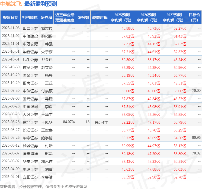Click the 研报数 column header
This screenshot has width=202, height=189.
pos(83,18)
